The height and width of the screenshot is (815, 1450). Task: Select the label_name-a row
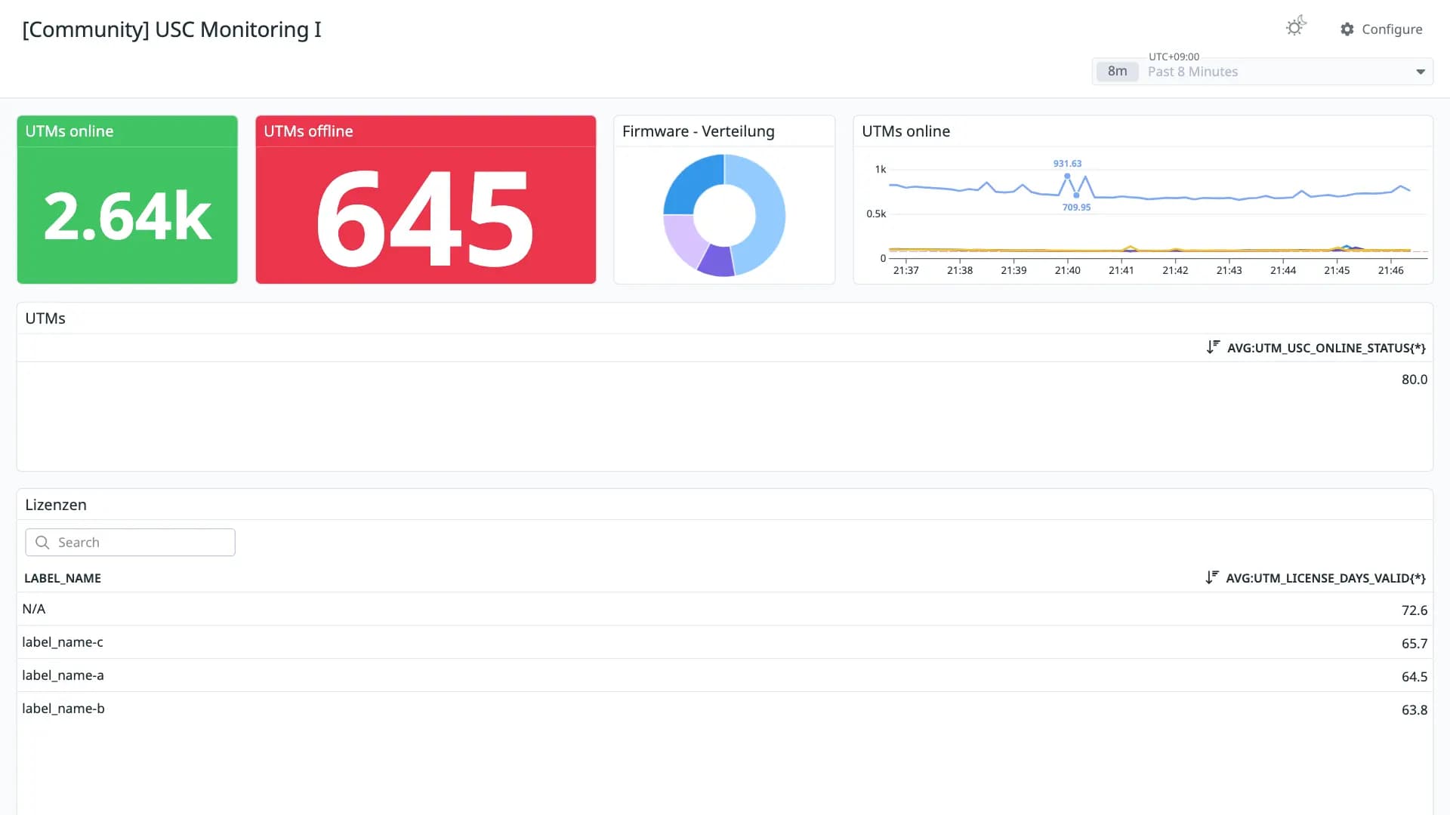click(725, 675)
